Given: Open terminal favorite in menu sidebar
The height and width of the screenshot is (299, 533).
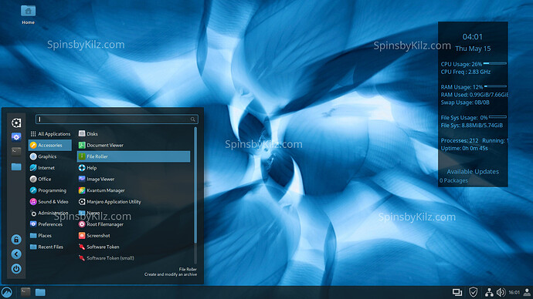Looking at the screenshot, I should [16, 151].
